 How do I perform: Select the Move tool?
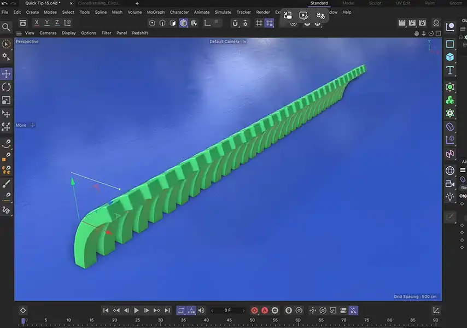(x=6, y=73)
